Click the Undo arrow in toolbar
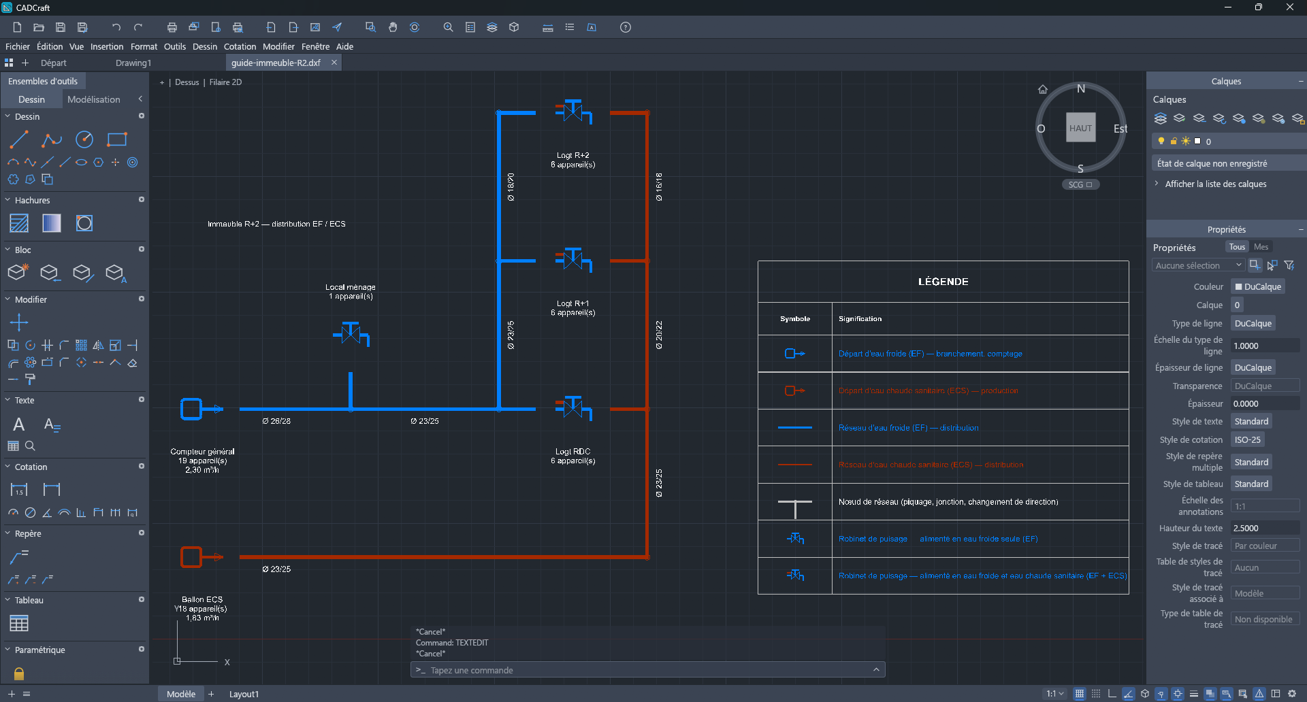Image resolution: width=1307 pixels, height=702 pixels. click(116, 27)
